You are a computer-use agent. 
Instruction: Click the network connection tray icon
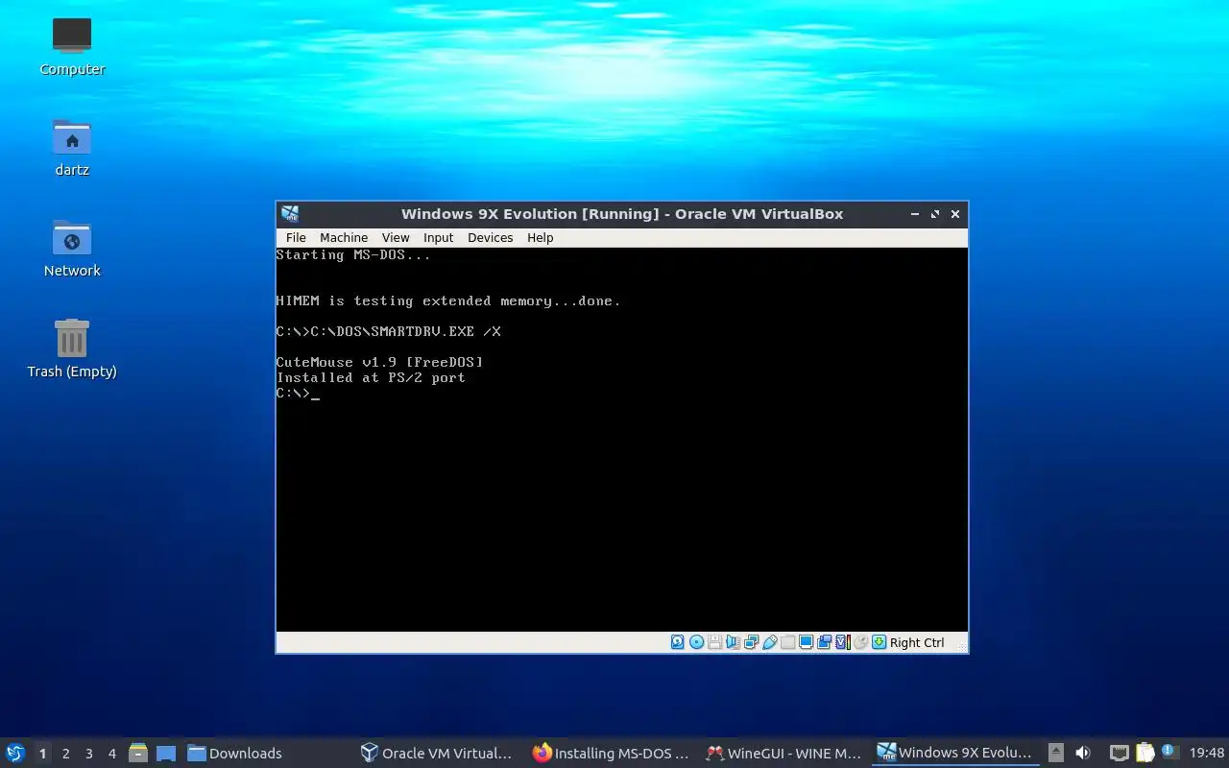(x=1119, y=753)
